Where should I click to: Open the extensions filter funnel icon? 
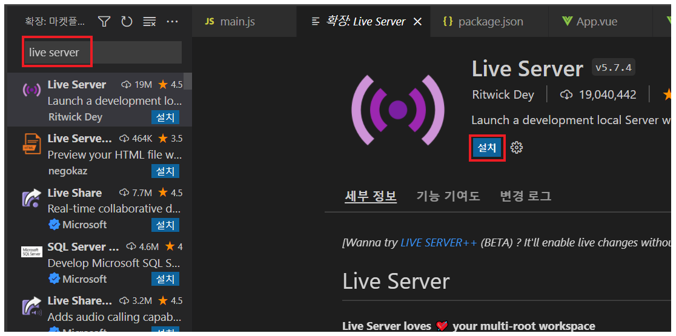(x=104, y=21)
